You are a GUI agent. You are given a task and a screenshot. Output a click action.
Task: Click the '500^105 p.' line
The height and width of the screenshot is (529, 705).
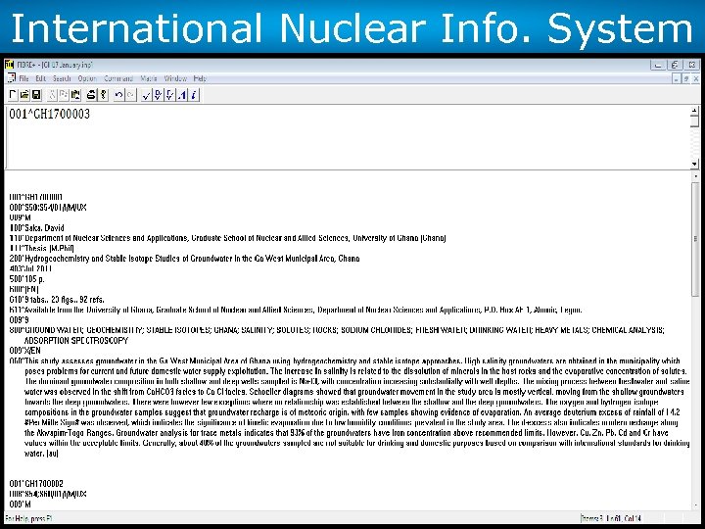coord(27,279)
